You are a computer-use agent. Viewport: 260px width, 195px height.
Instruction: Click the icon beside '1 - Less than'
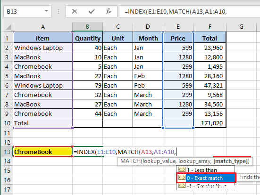[x=182, y=170]
